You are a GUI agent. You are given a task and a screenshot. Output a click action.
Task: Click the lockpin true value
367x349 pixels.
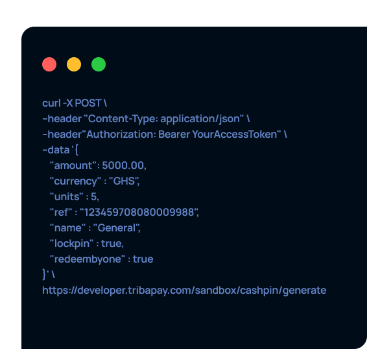112,244
